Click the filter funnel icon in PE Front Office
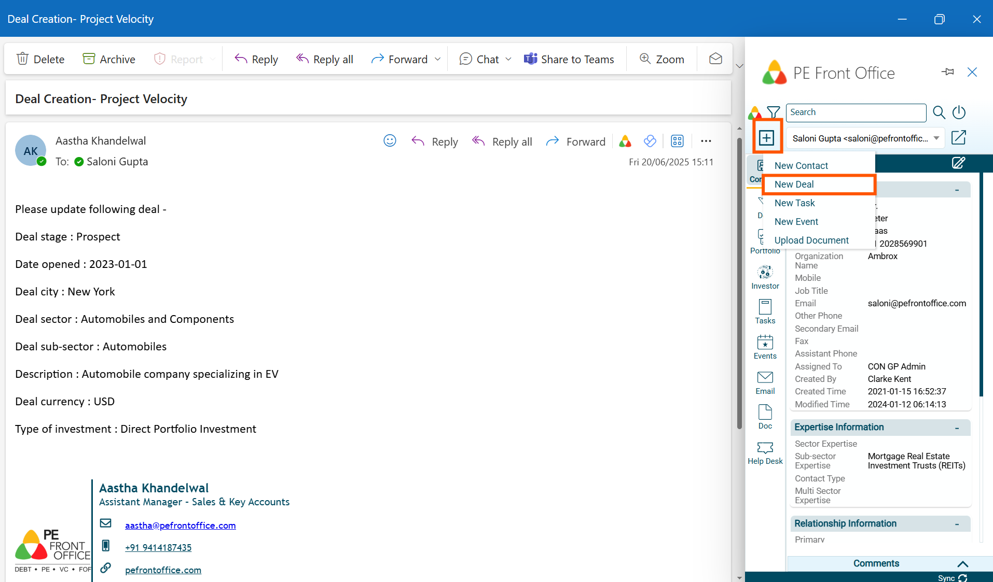Image resolution: width=993 pixels, height=582 pixels. point(773,112)
